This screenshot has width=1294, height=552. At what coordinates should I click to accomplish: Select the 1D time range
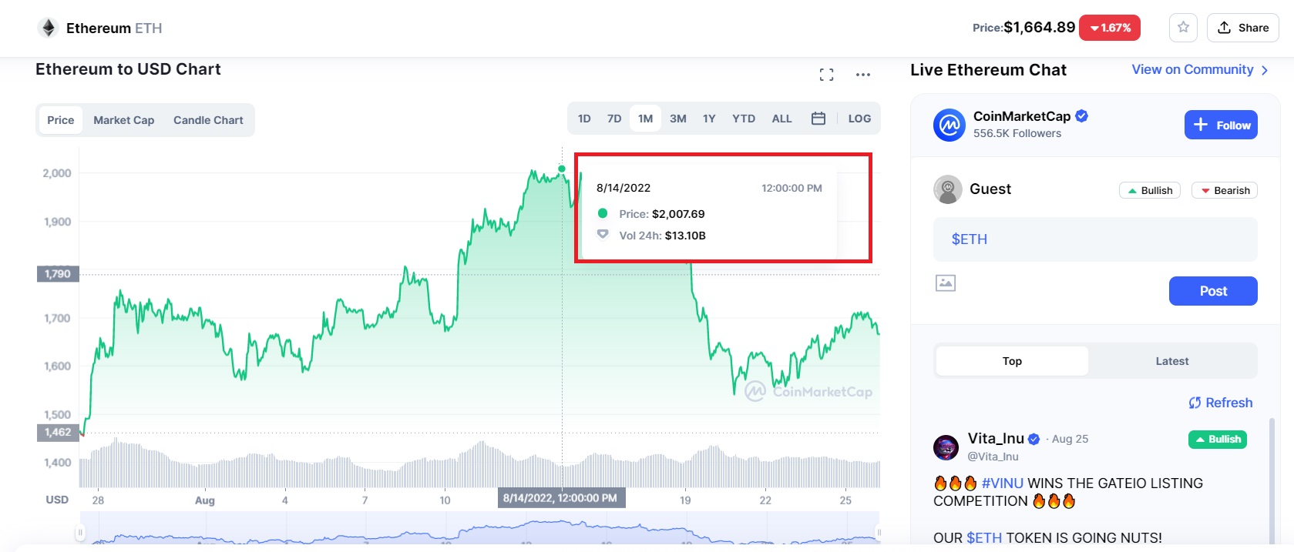[x=584, y=119]
